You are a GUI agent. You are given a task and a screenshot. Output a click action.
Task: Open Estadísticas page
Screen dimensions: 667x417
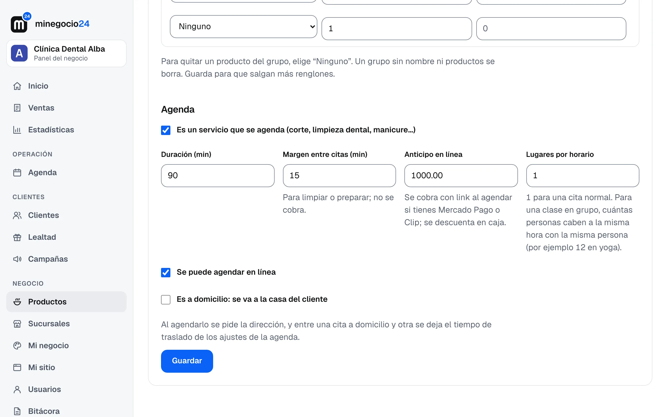[x=66, y=130]
